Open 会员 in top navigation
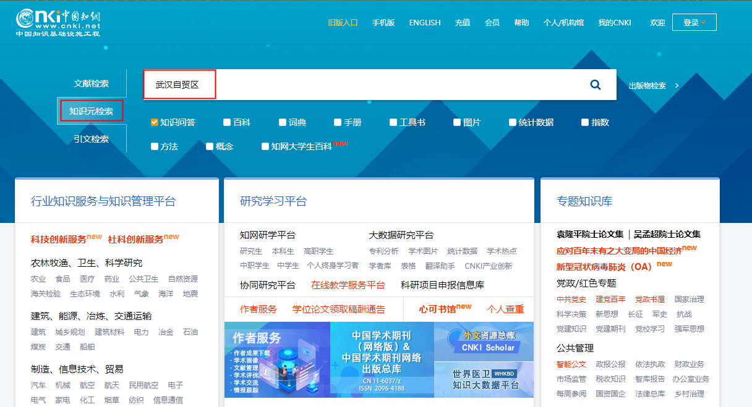752x407 pixels. 492,22
